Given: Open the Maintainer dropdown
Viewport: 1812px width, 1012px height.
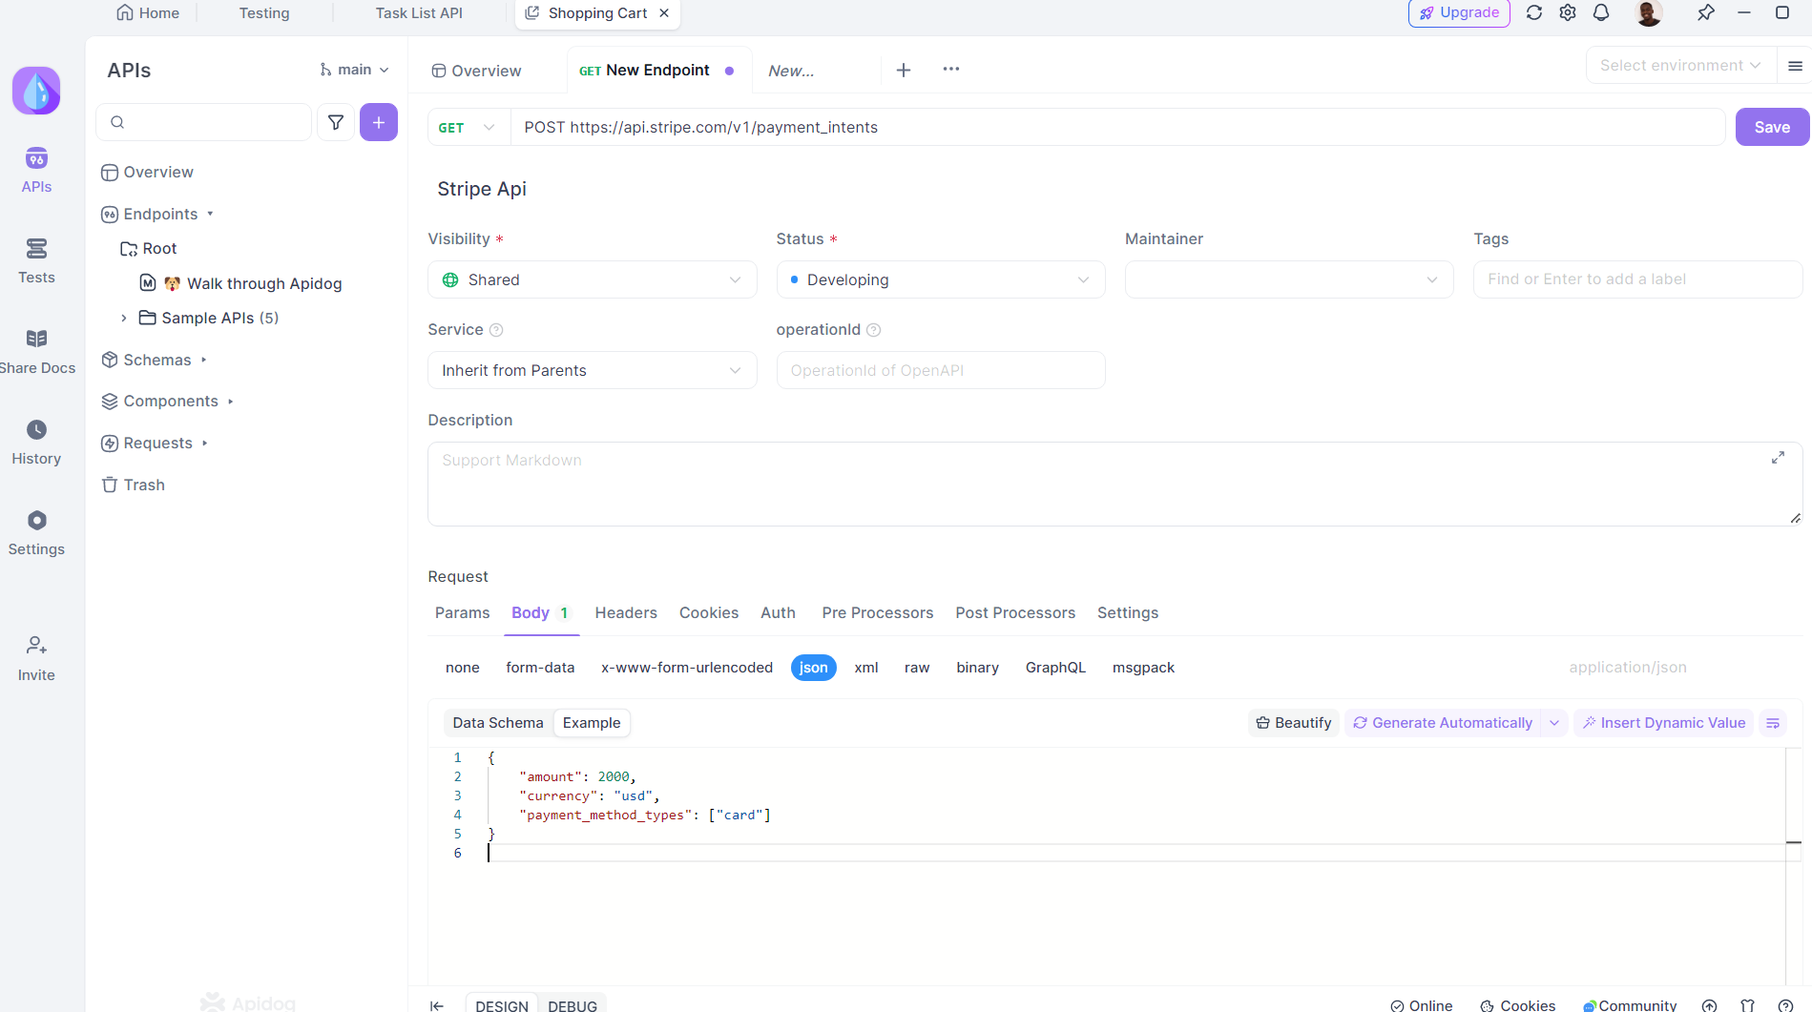Looking at the screenshot, I should click(x=1289, y=279).
